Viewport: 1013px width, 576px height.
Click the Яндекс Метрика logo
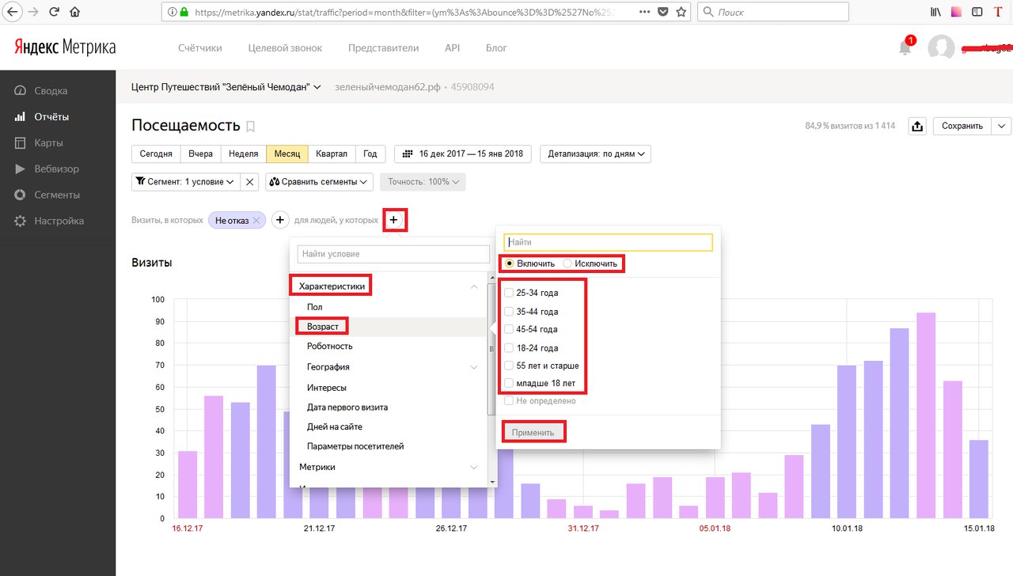pyautogui.click(x=65, y=47)
